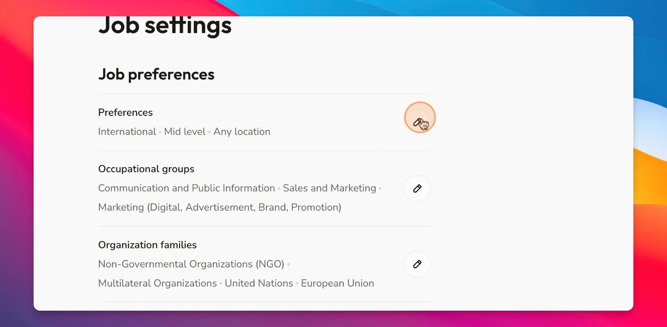
Task: Select Marketing (Digital, Advertisement, Brand, Promotion) entry
Action: (220, 208)
